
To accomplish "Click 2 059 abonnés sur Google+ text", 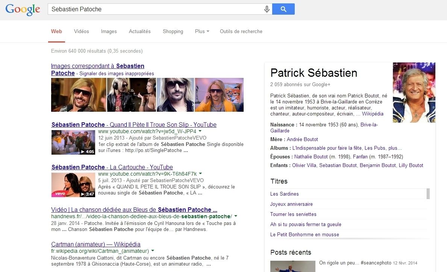I will point(300,85).
